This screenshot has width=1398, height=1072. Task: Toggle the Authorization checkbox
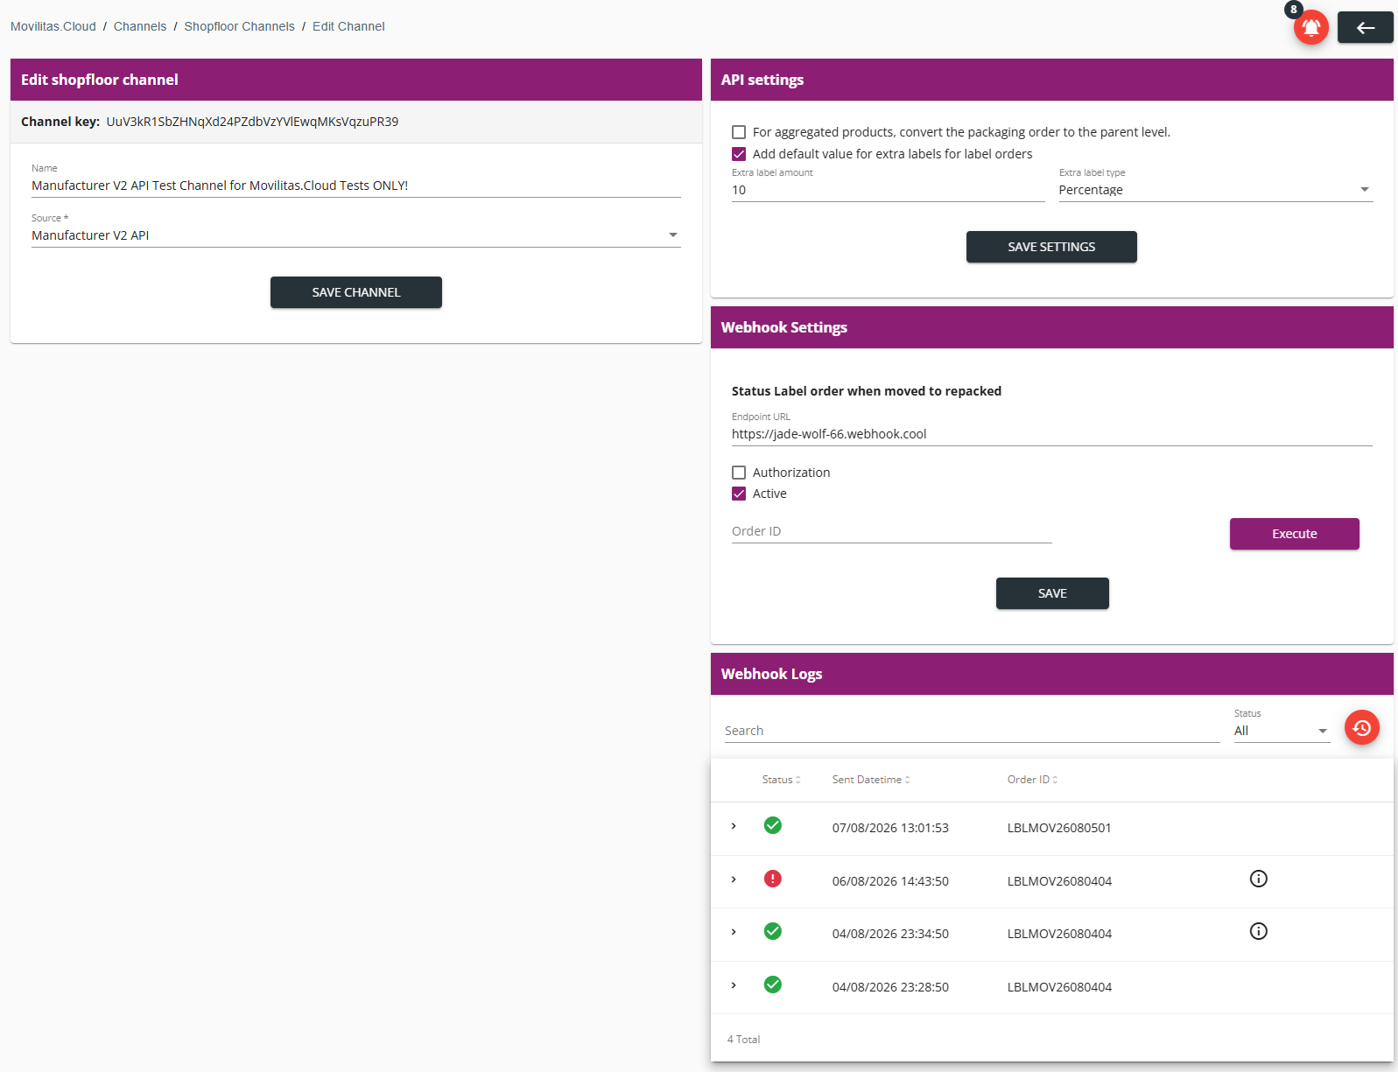tap(739, 473)
